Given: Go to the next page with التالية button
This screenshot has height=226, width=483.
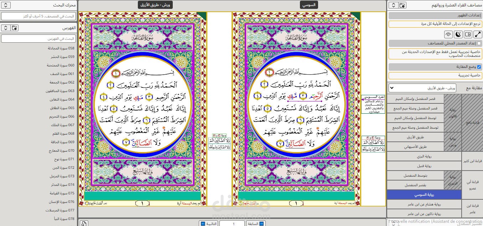Looking at the screenshot, I should point(209,224).
